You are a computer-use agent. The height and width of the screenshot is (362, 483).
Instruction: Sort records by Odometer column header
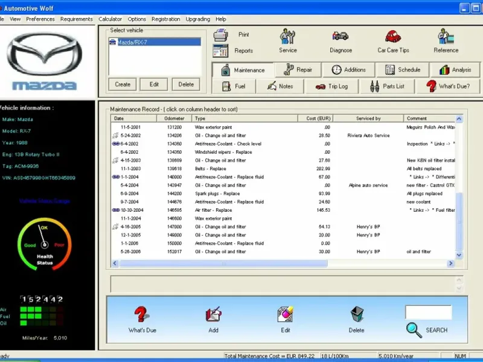[174, 118]
